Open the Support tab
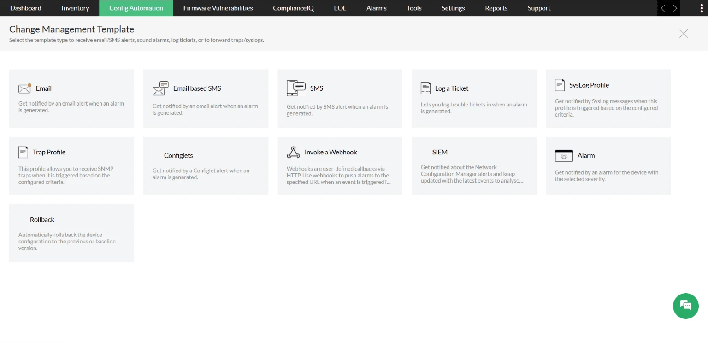The height and width of the screenshot is (342, 708). click(539, 8)
